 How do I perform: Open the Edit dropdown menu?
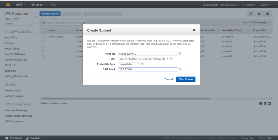click(x=55, y=5)
